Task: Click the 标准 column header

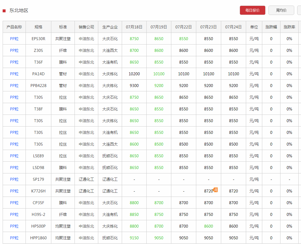Action: pos(63,27)
